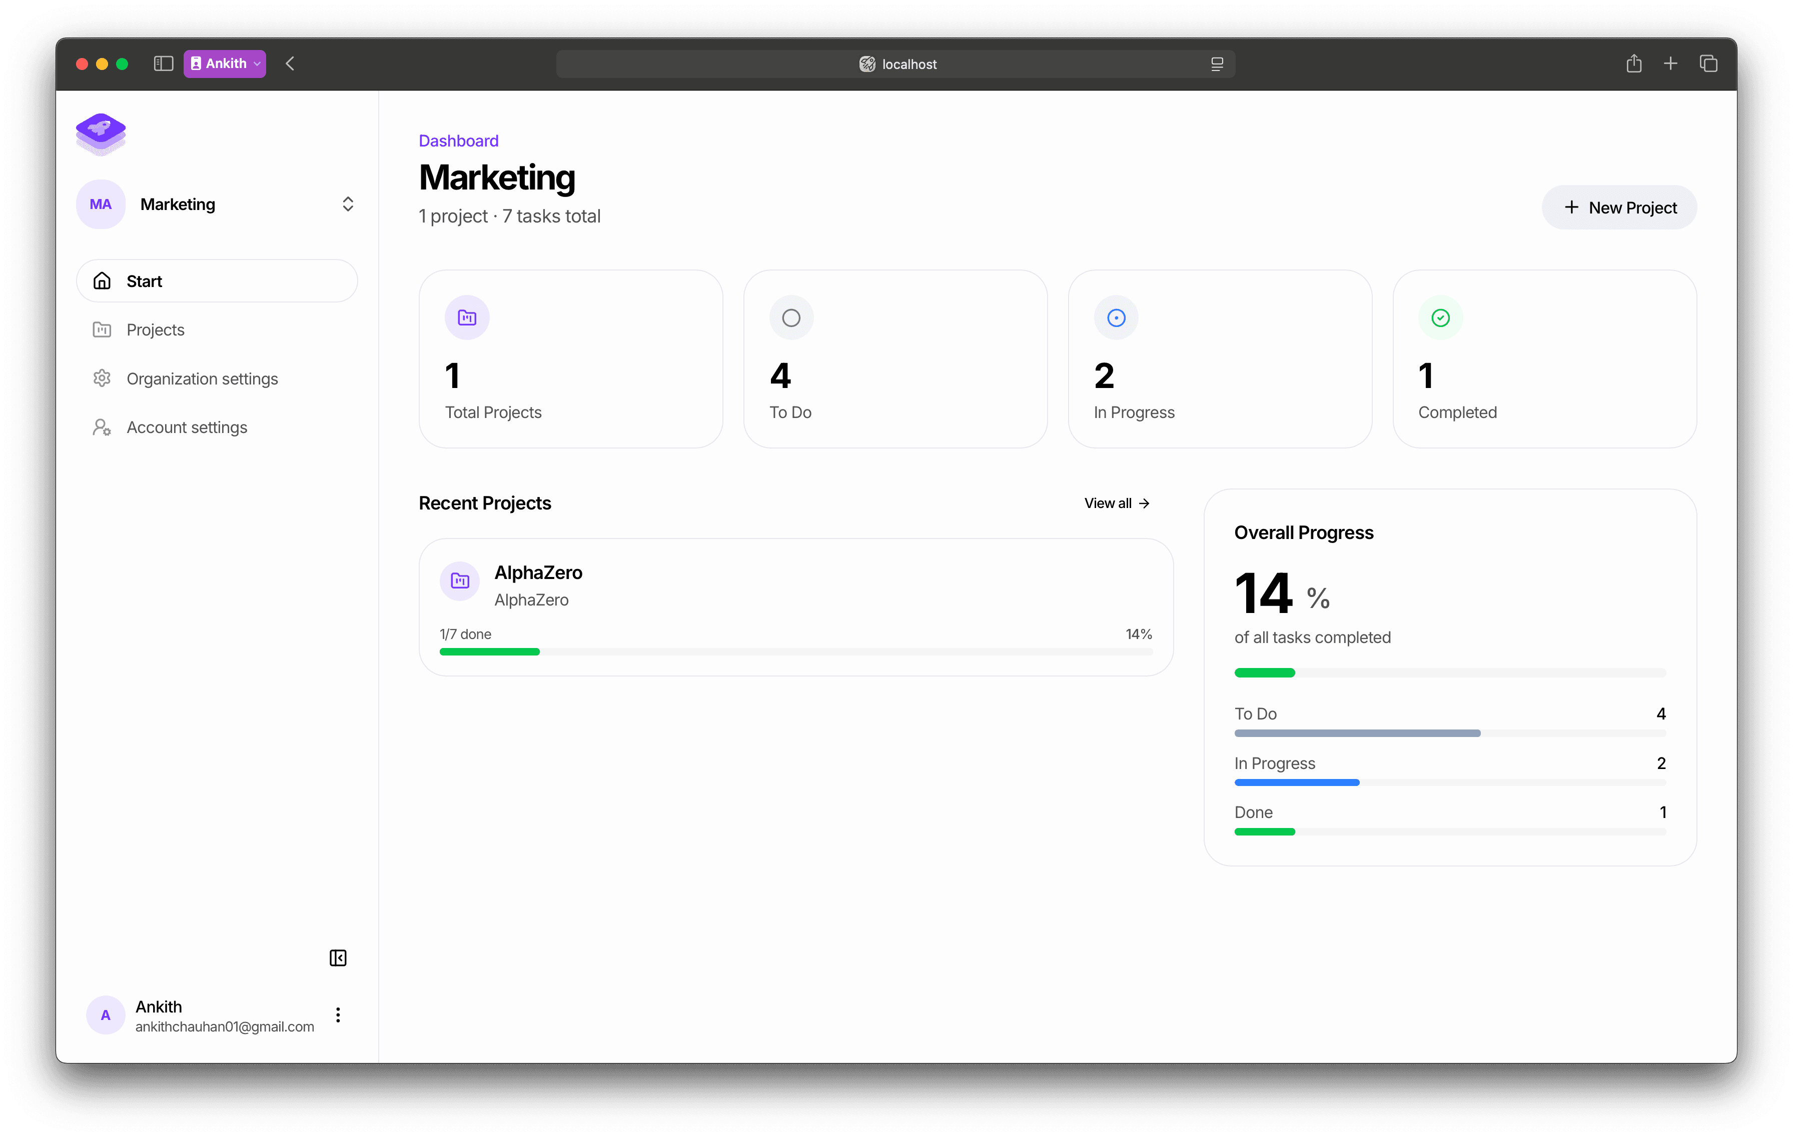Image resolution: width=1793 pixels, height=1137 pixels.
Task: Expand the Marketing organization switcher
Action: [347, 204]
